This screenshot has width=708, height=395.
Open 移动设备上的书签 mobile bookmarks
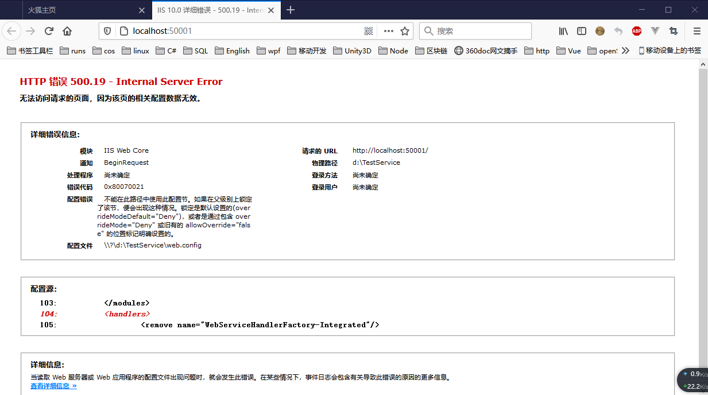tap(670, 51)
